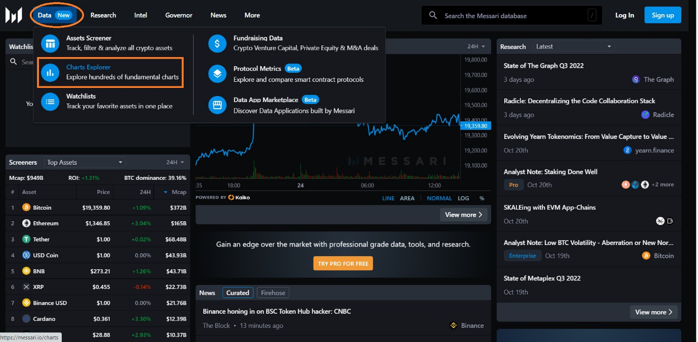The width and height of the screenshot is (698, 342).
Task: Click Bitcoin icon in Research list
Action: click(x=646, y=256)
